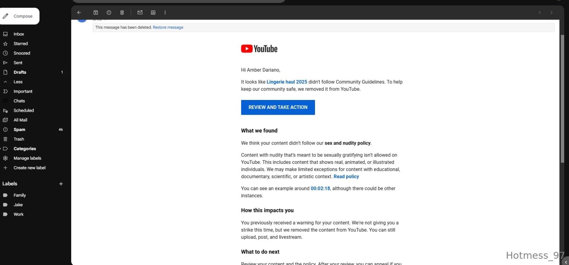Show side panel using bottom-right arrow
Screen dimensions: 569x265
[x=566, y=262]
